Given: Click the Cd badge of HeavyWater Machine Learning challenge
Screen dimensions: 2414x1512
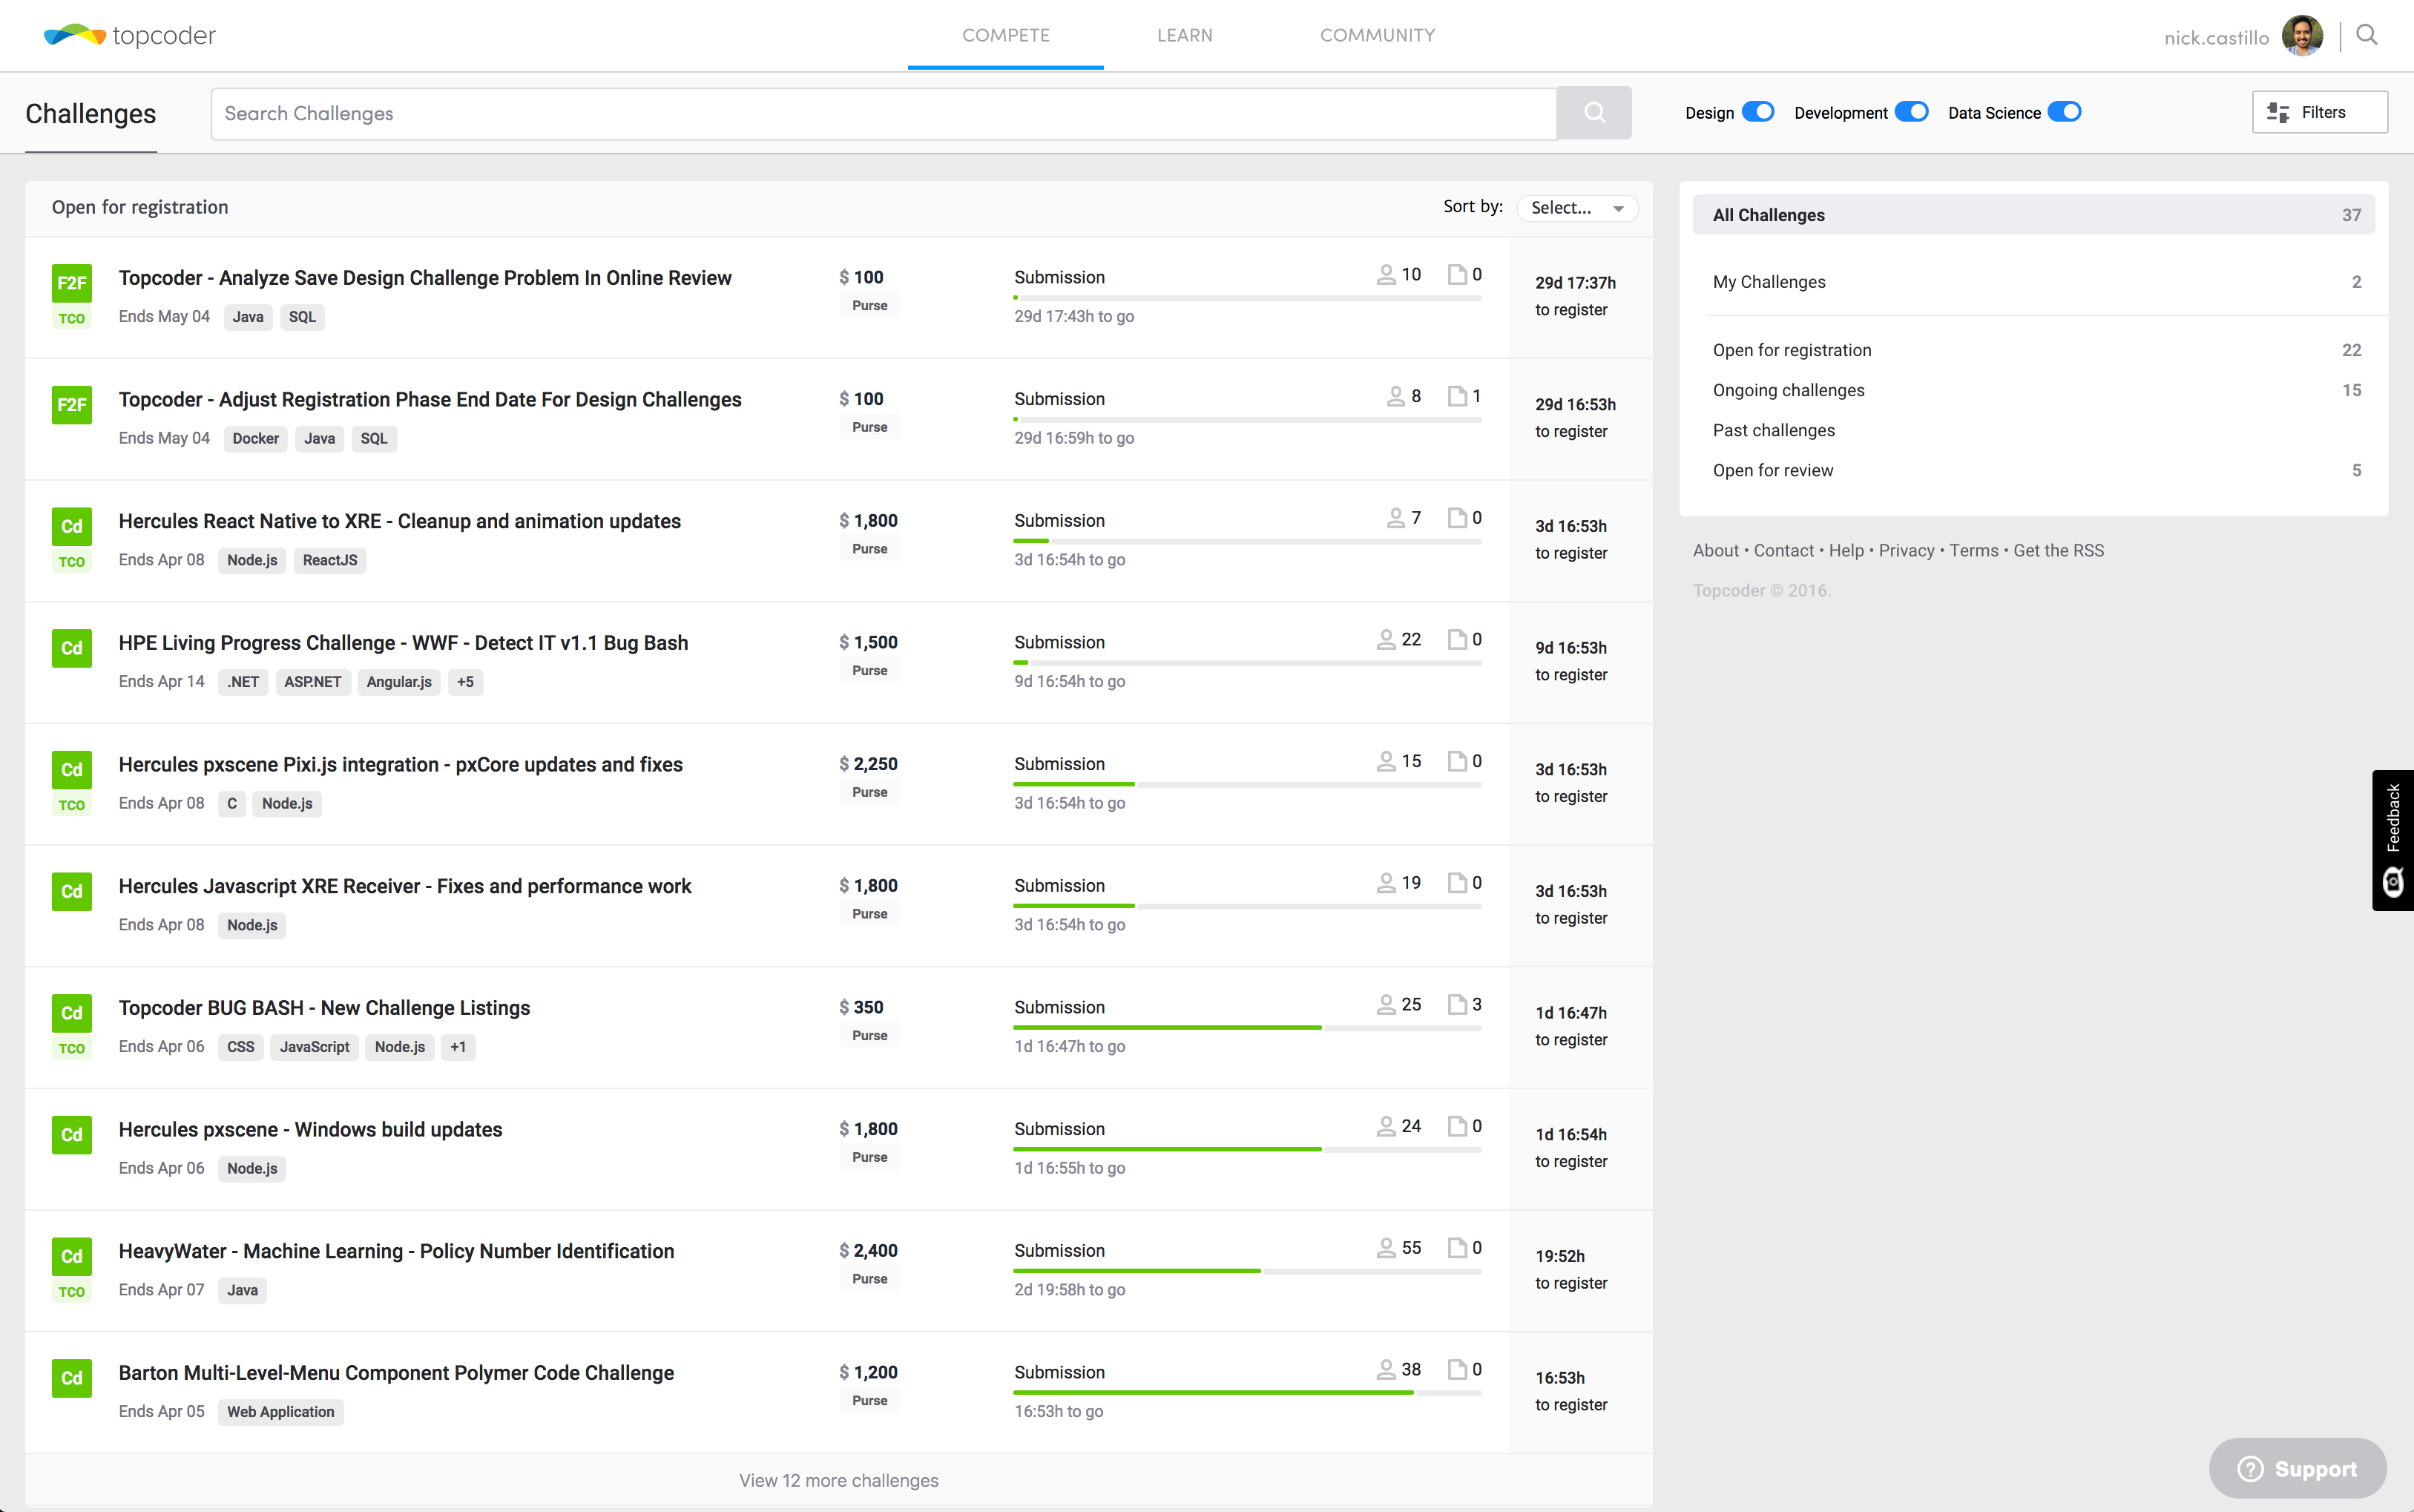Looking at the screenshot, I should 72,1257.
